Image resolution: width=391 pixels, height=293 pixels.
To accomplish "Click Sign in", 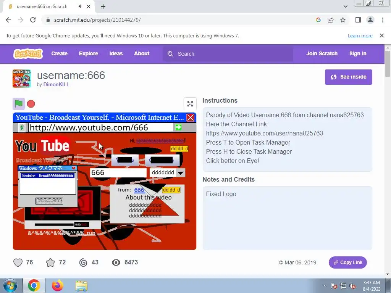I will pos(358,53).
